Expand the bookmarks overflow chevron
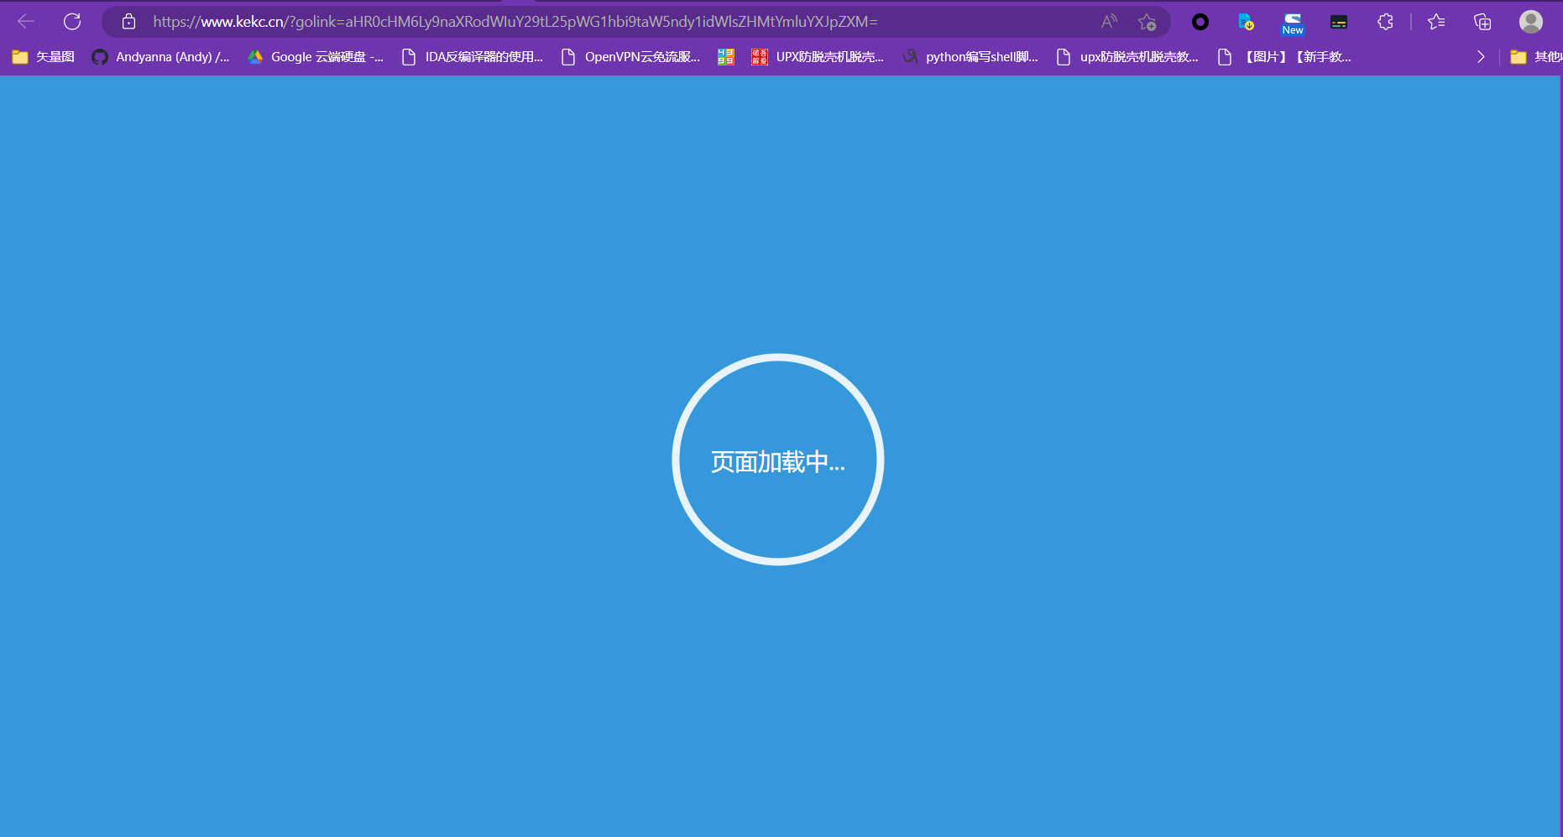This screenshot has width=1563, height=837. point(1481,57)
